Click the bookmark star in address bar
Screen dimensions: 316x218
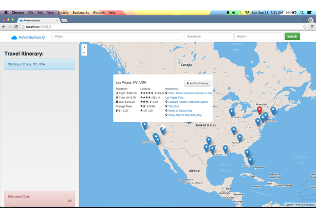[x=305, y=27]
